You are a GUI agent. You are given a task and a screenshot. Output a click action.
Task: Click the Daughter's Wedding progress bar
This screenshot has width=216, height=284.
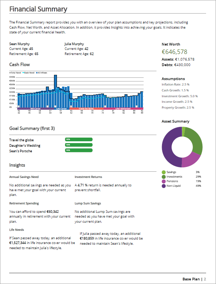[79, 145]
